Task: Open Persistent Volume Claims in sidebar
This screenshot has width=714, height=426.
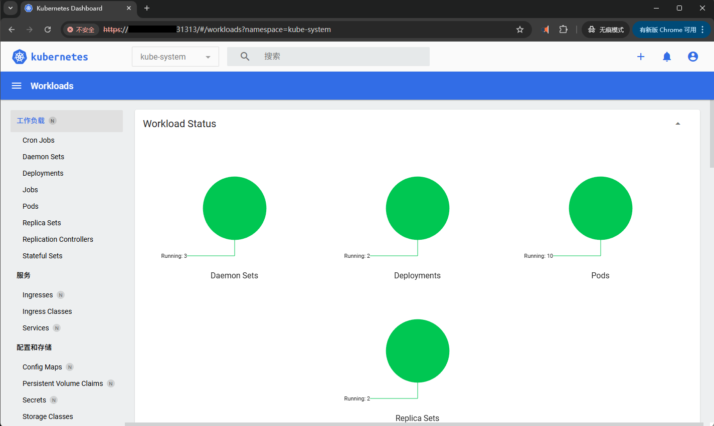Action: 63,383
